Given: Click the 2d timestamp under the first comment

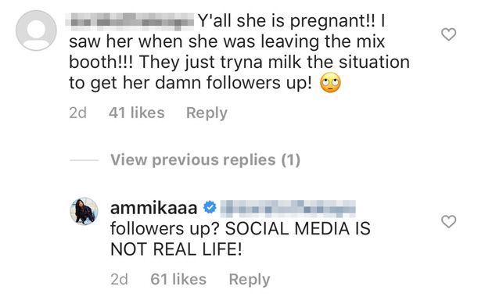Looking at the screenshot, I should click(77, 113).
